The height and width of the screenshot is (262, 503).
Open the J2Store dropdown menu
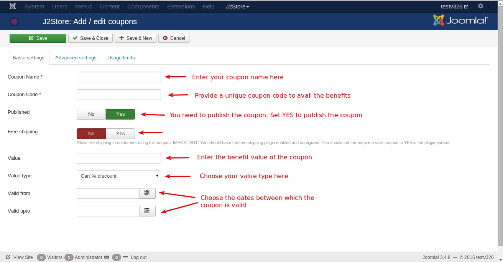click(237, 7)
